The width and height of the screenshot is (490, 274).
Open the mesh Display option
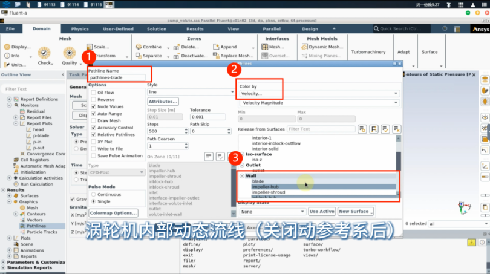click(x=18, y=47)
